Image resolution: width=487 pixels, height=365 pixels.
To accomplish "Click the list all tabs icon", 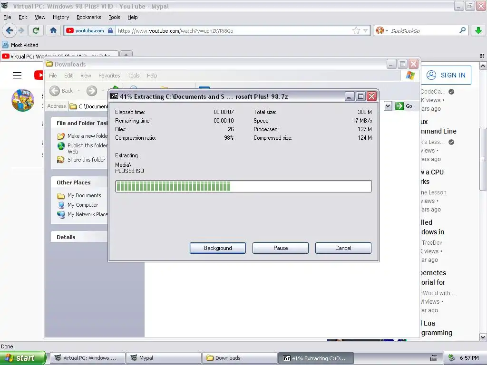I will click(482, 56).
